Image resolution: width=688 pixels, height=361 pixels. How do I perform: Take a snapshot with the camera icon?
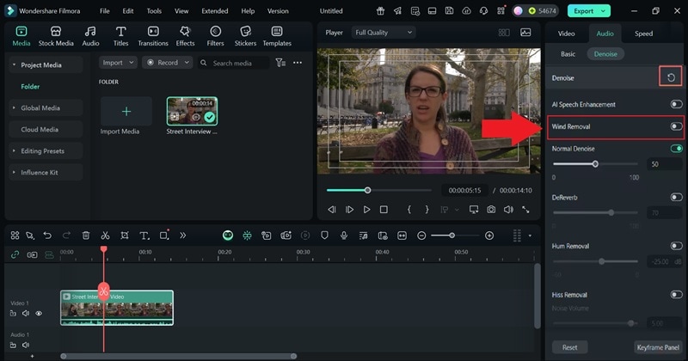[490, 210]
